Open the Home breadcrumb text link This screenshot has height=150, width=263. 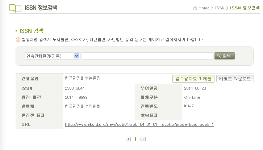[204, 8]
